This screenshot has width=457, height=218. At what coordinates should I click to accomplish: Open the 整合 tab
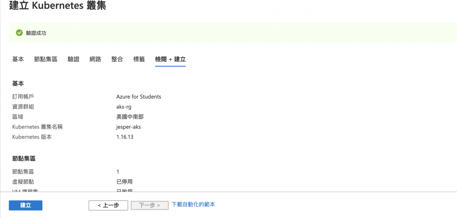[x=117, y=59]
